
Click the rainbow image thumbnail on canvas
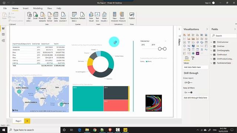click(154, 103)
